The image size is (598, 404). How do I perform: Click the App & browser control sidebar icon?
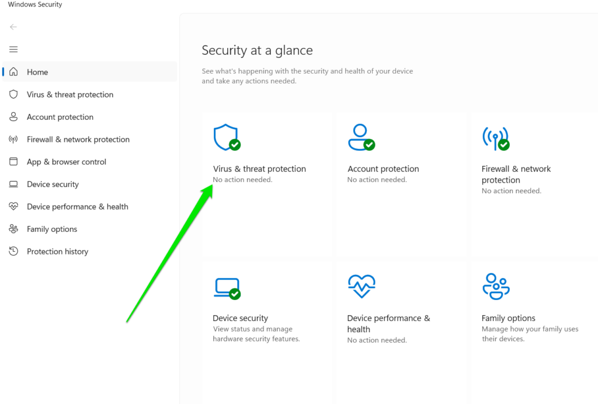[x=13, y=162]
